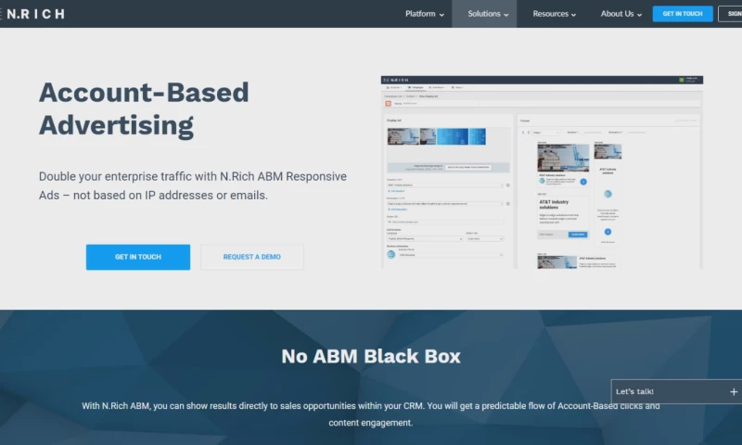Click the Let's talk! chat label
The image size is (742, 445).
[634, 391]
